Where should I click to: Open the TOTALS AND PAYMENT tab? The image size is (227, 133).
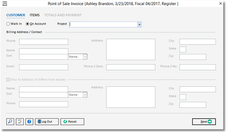tap(63, 15)
